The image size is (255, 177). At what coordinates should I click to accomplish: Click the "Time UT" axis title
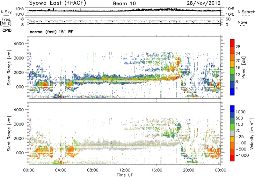point(125,175)
